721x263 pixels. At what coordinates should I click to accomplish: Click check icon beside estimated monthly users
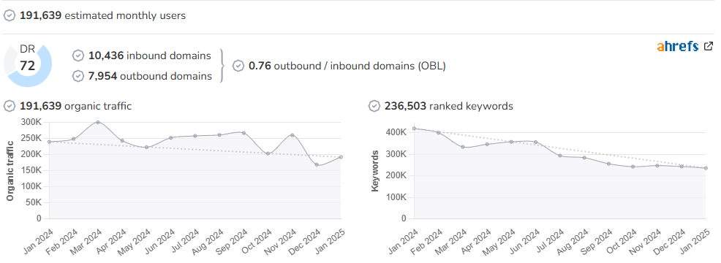[10, 15]
